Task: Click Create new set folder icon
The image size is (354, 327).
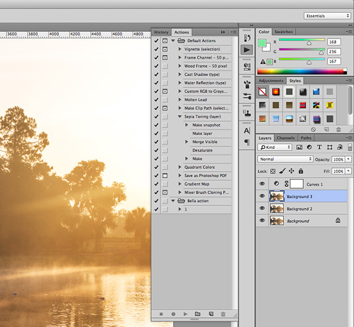Action: [197, 314]
